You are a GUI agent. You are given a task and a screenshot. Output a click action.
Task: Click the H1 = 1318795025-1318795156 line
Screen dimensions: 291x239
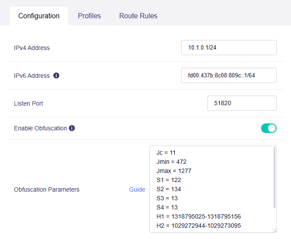198,216
